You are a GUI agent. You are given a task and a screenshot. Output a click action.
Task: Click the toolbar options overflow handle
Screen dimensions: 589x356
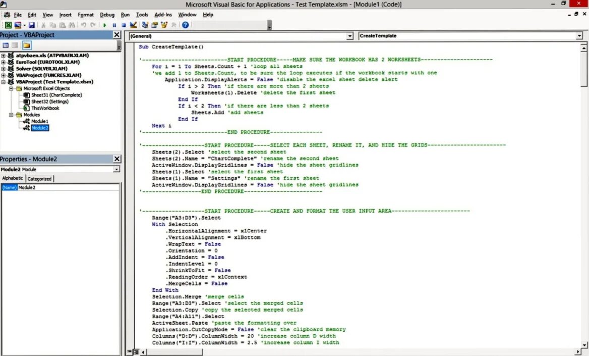click(x=269, y=25)
